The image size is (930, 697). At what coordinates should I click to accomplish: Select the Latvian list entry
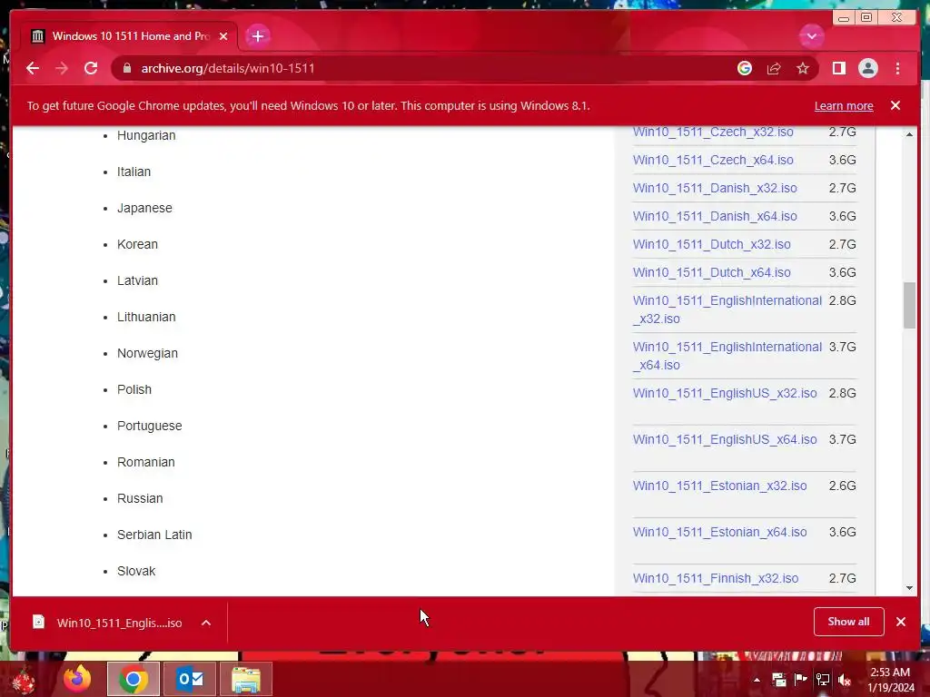[x=137, y=280]
